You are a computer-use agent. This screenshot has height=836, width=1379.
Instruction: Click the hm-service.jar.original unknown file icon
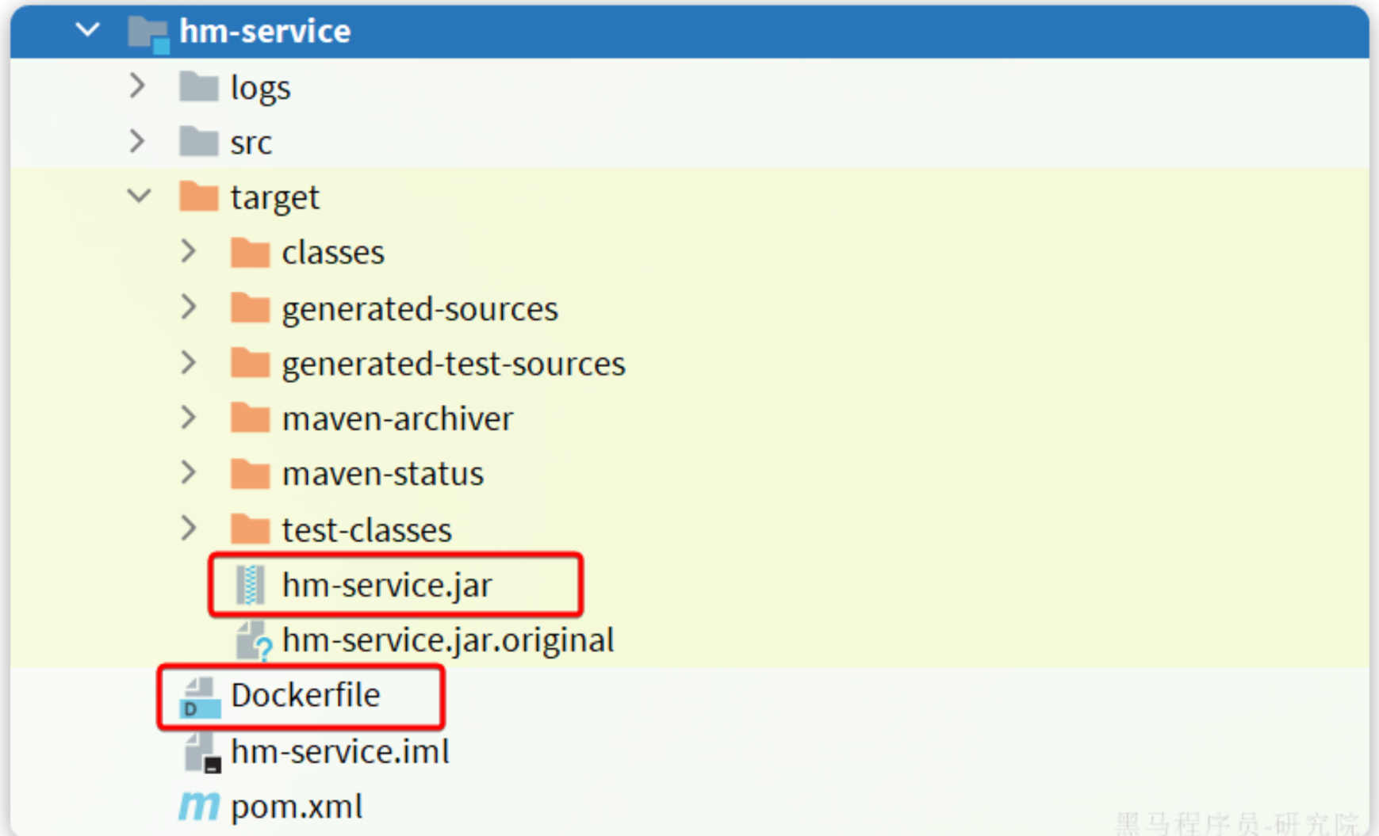pyautogui.click(x=254, y=640)
